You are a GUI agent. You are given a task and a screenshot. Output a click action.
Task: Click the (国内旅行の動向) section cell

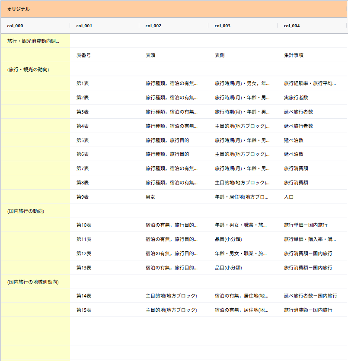[26, 211]
